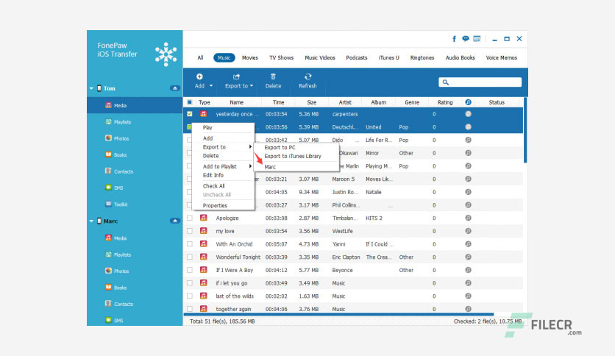Click the Export to toolbar icon

[236, 76]
